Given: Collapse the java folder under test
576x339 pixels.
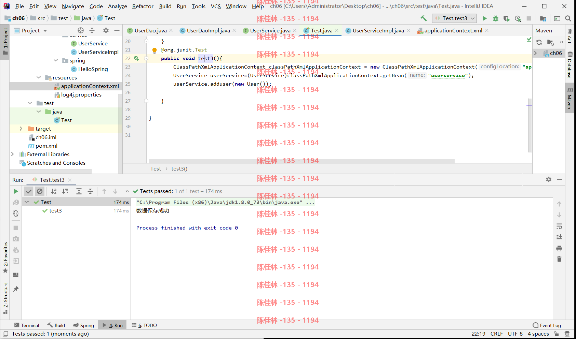Looking at the screenshot, I should pyautogui.click(x=39, y=112).
